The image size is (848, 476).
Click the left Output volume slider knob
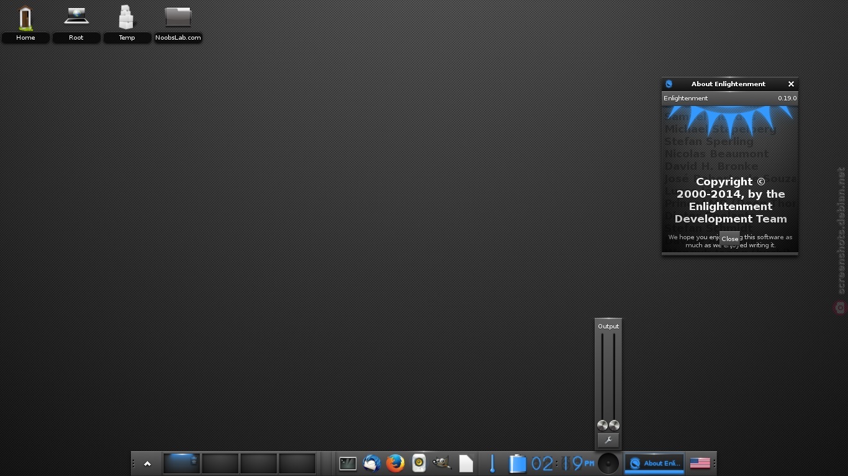602,425
